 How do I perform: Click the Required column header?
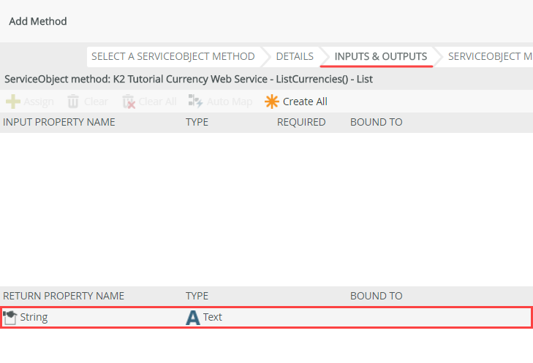coord(301,122)
